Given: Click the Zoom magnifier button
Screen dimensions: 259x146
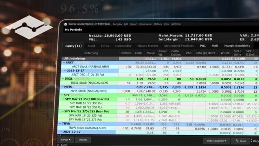Looking at the screenshot, I should coord(240,141).
